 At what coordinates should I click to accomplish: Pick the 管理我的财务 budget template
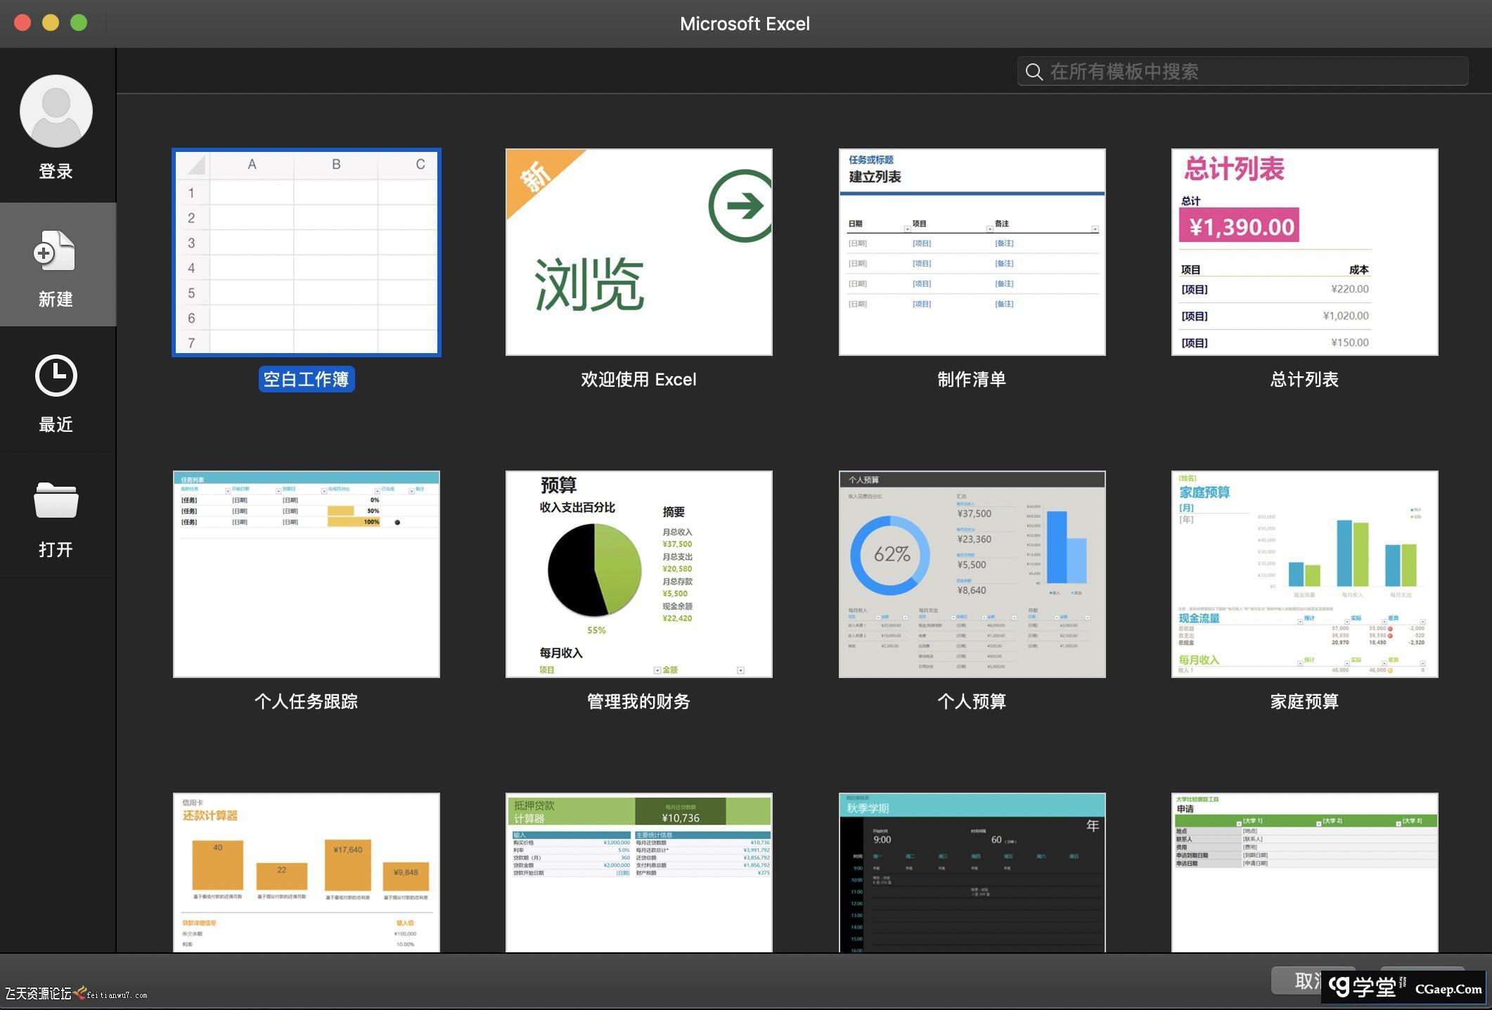point(638,574)
